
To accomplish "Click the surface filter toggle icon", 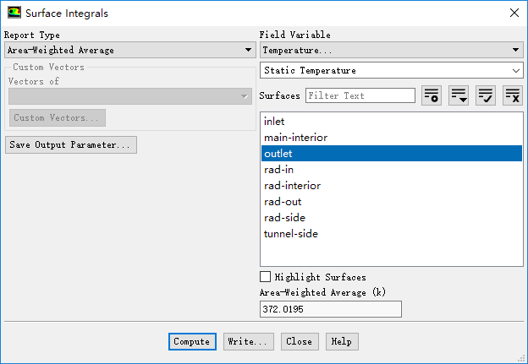I will (x=431, y=95).
